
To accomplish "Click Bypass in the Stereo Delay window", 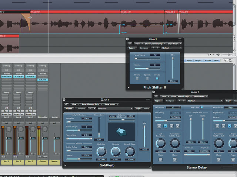I will point(158,101).
